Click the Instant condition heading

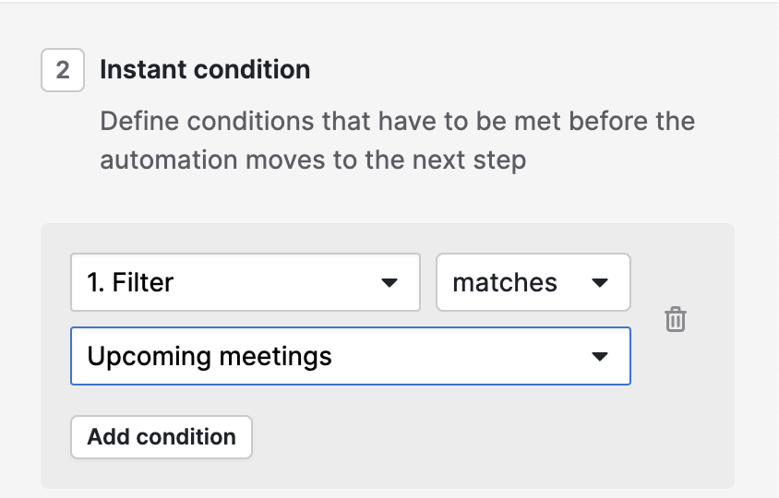(205, 70)
